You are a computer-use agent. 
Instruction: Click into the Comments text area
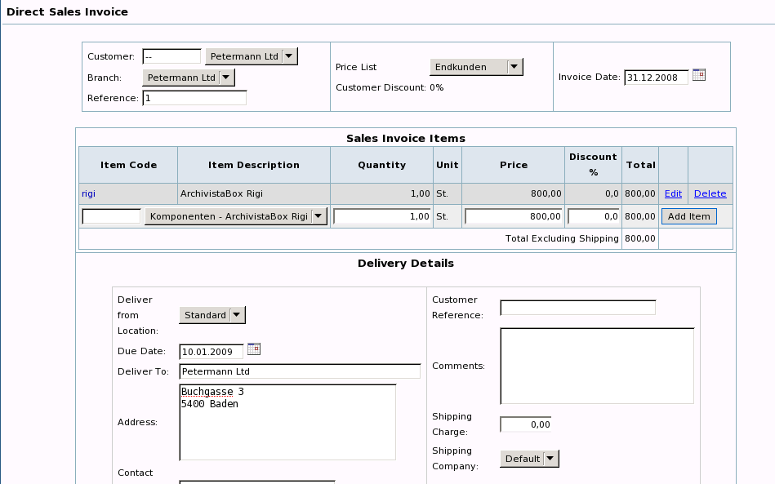tap(597, 366)
